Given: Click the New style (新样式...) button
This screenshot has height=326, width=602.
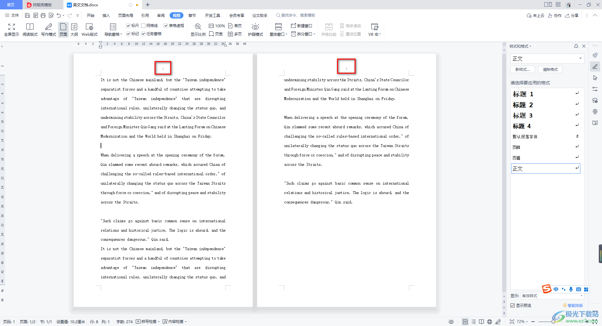Looking at the screenshot, I should [522, 70].
